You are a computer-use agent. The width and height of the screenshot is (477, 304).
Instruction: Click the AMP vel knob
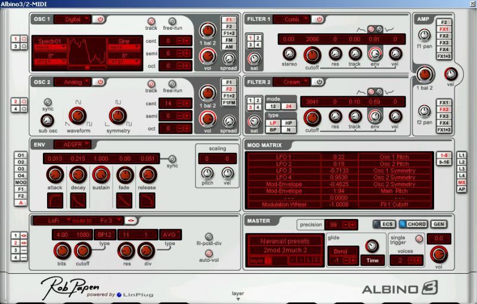click(x=451, y=74)
